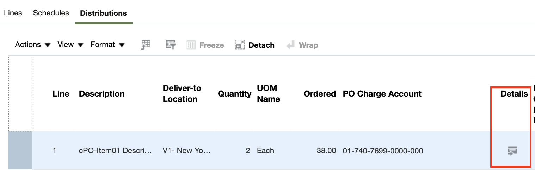
Task: Switch to the Lines tab
Action: pyautogui.click(x=13, y=13)
